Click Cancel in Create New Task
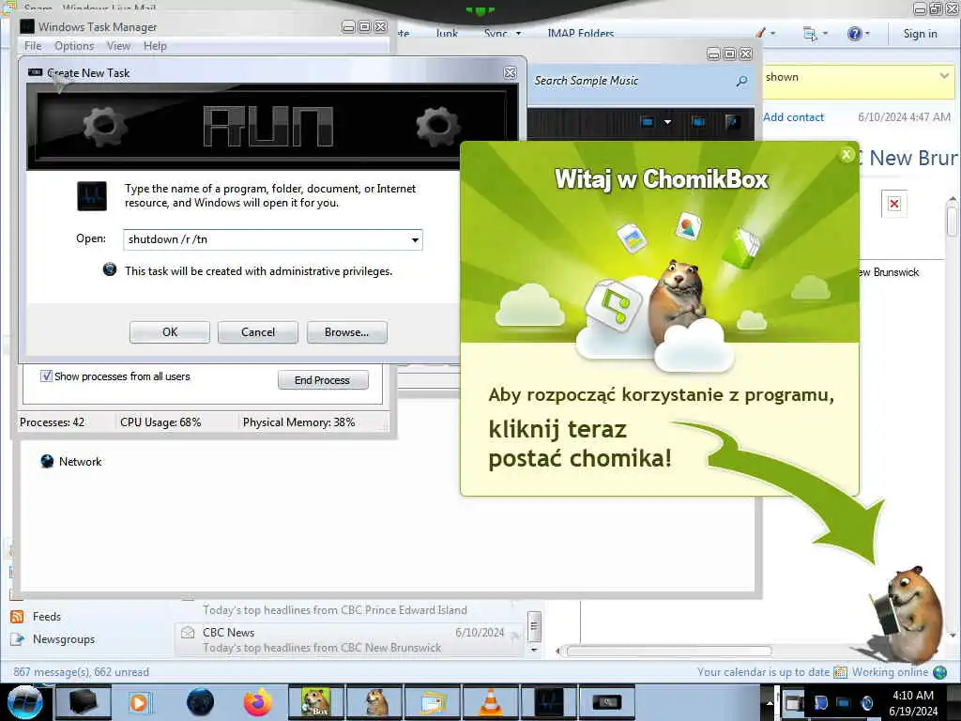This screenshot has width=961, height=721. pyautogui.click(x=258, y=332)
